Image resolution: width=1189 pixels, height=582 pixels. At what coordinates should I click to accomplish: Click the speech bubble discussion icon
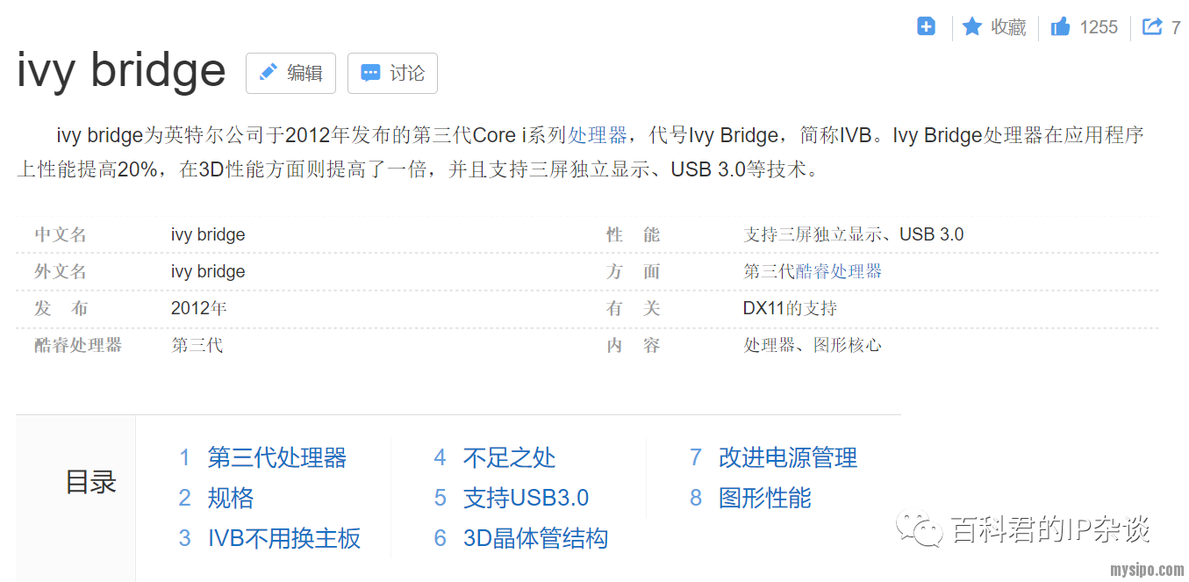click(x=370, y=73)
